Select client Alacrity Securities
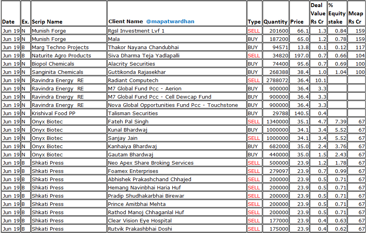This screenshot has height=233, width=366. (x=132, y=64)
